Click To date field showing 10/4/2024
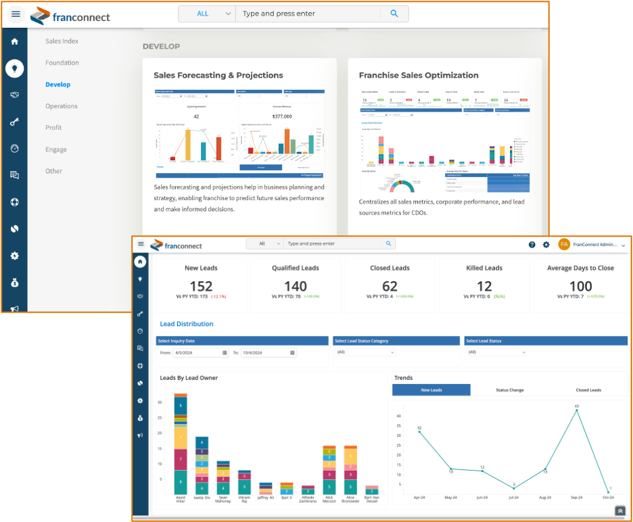The width and height of the screenshot is (633, 522). 268,353
